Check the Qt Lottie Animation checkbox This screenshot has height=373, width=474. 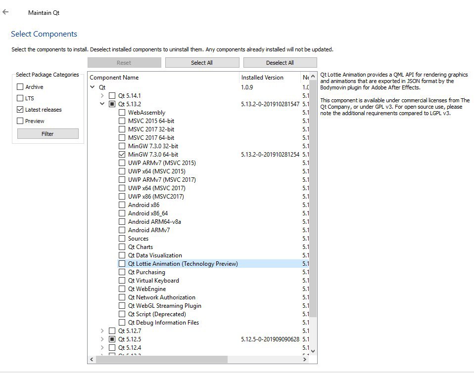(122, 264)
